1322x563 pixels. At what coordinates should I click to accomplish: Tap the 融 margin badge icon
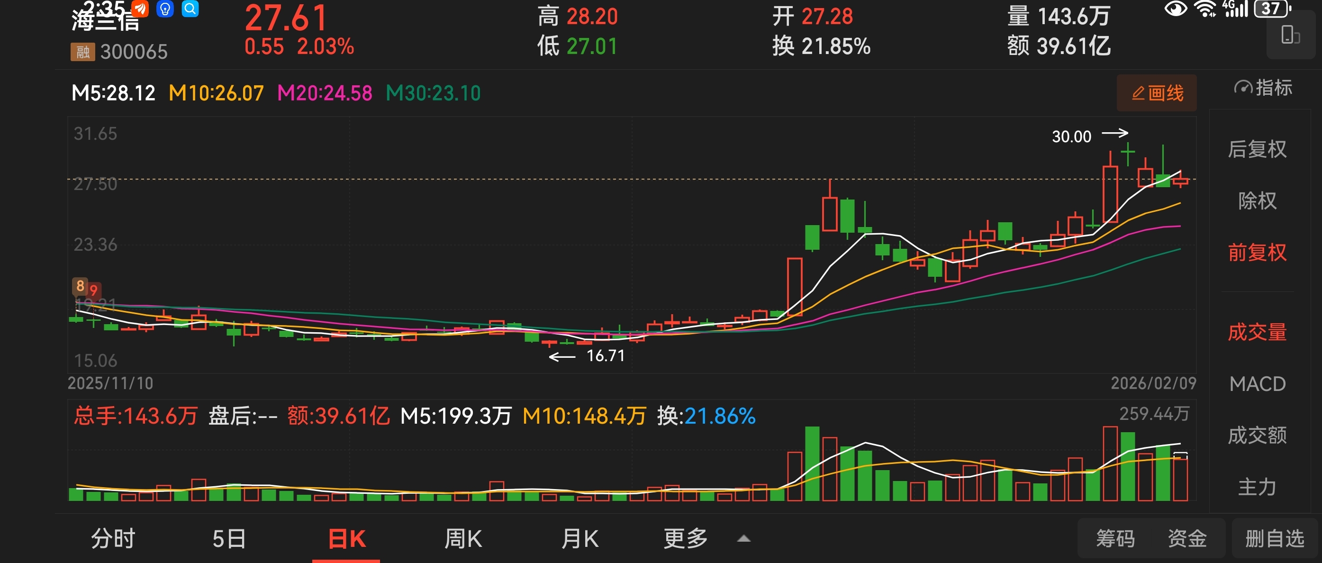coord(82,52)
